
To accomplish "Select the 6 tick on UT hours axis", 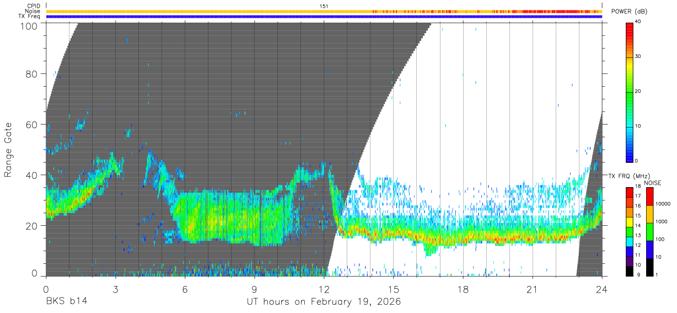I will [185, 289].
